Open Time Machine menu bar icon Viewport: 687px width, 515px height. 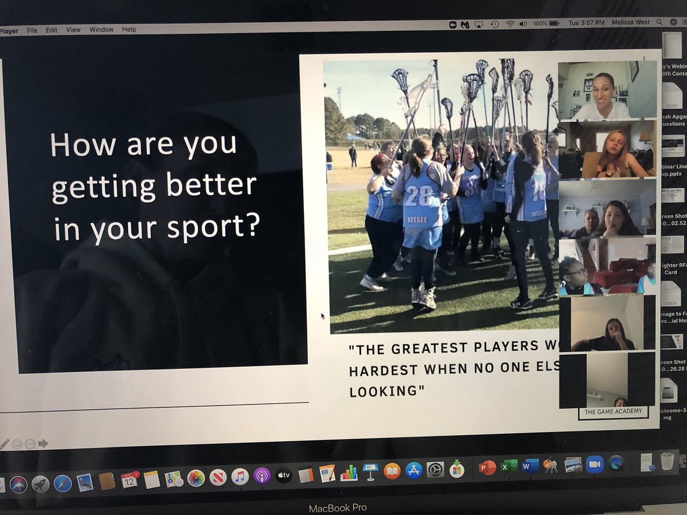[x=494, y=24]
